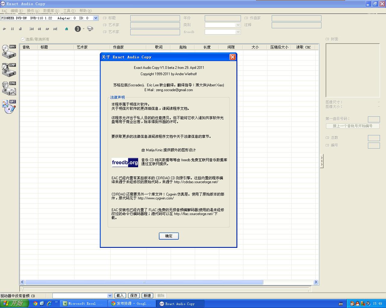This screenshot has height=308, width=386.
Task: Click the volume tray icon
Action: click(368, 303)
